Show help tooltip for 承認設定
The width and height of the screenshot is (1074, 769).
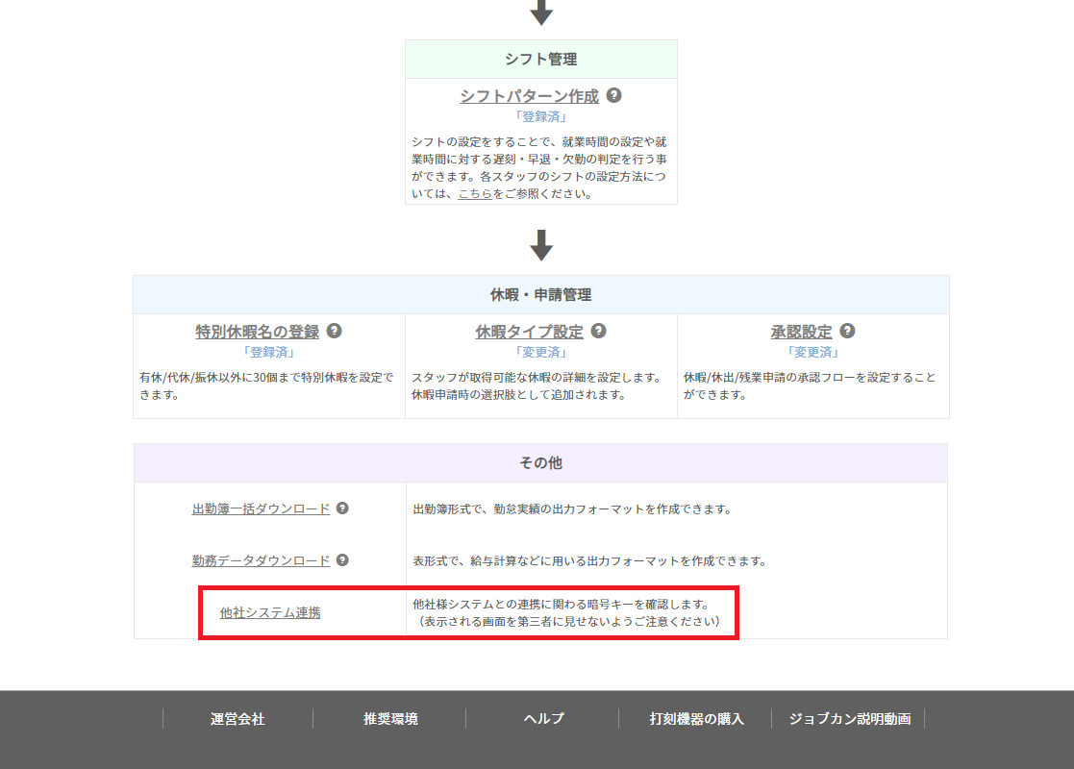pos(847,331)
